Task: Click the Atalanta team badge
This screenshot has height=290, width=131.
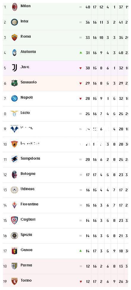Action: point(14,53)
